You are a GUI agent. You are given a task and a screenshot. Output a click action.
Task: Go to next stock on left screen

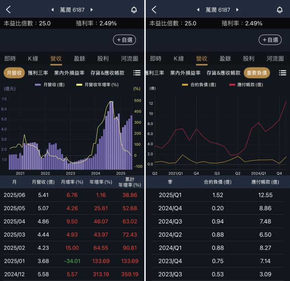pos(92,10)
